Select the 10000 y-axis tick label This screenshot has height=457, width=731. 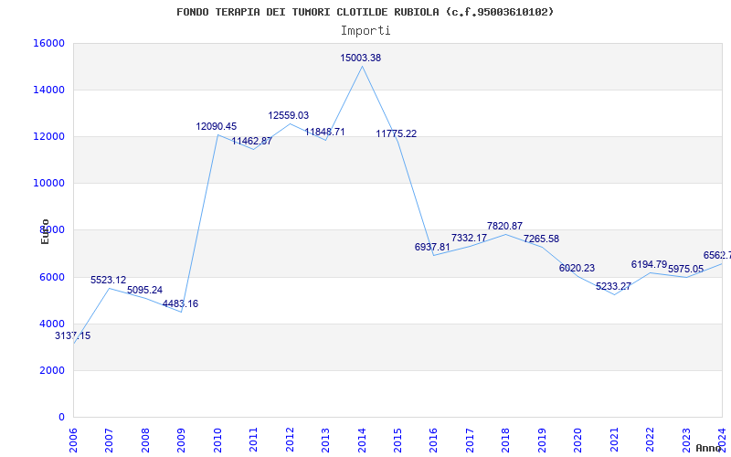[48, 184]
